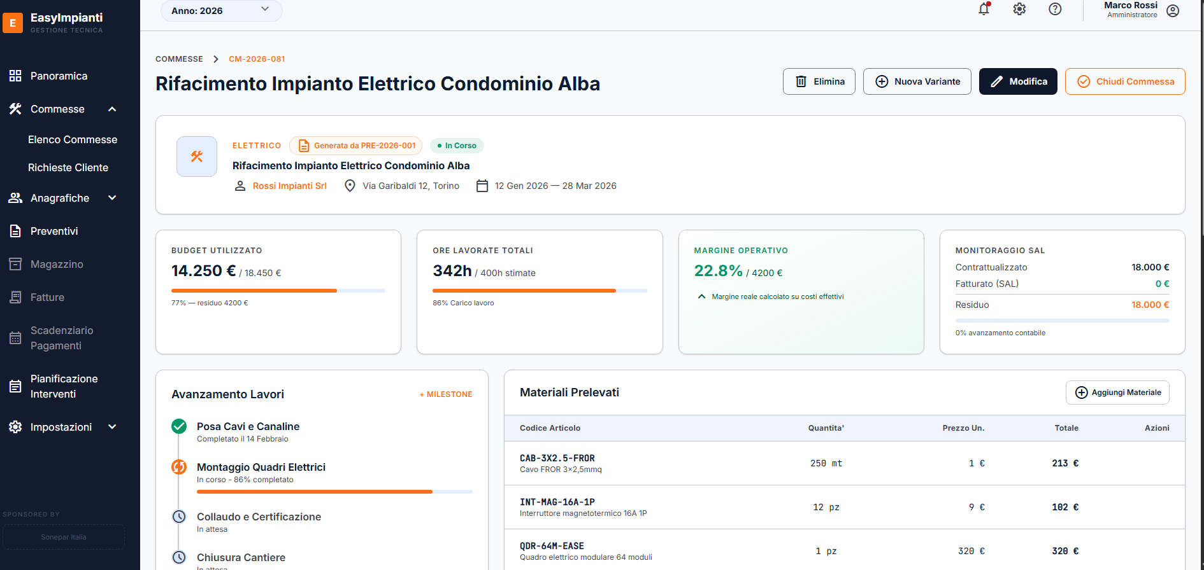This screenshot has height=570, width=1204.
Task: Click the Modifica button
Action: (1018, 81)
